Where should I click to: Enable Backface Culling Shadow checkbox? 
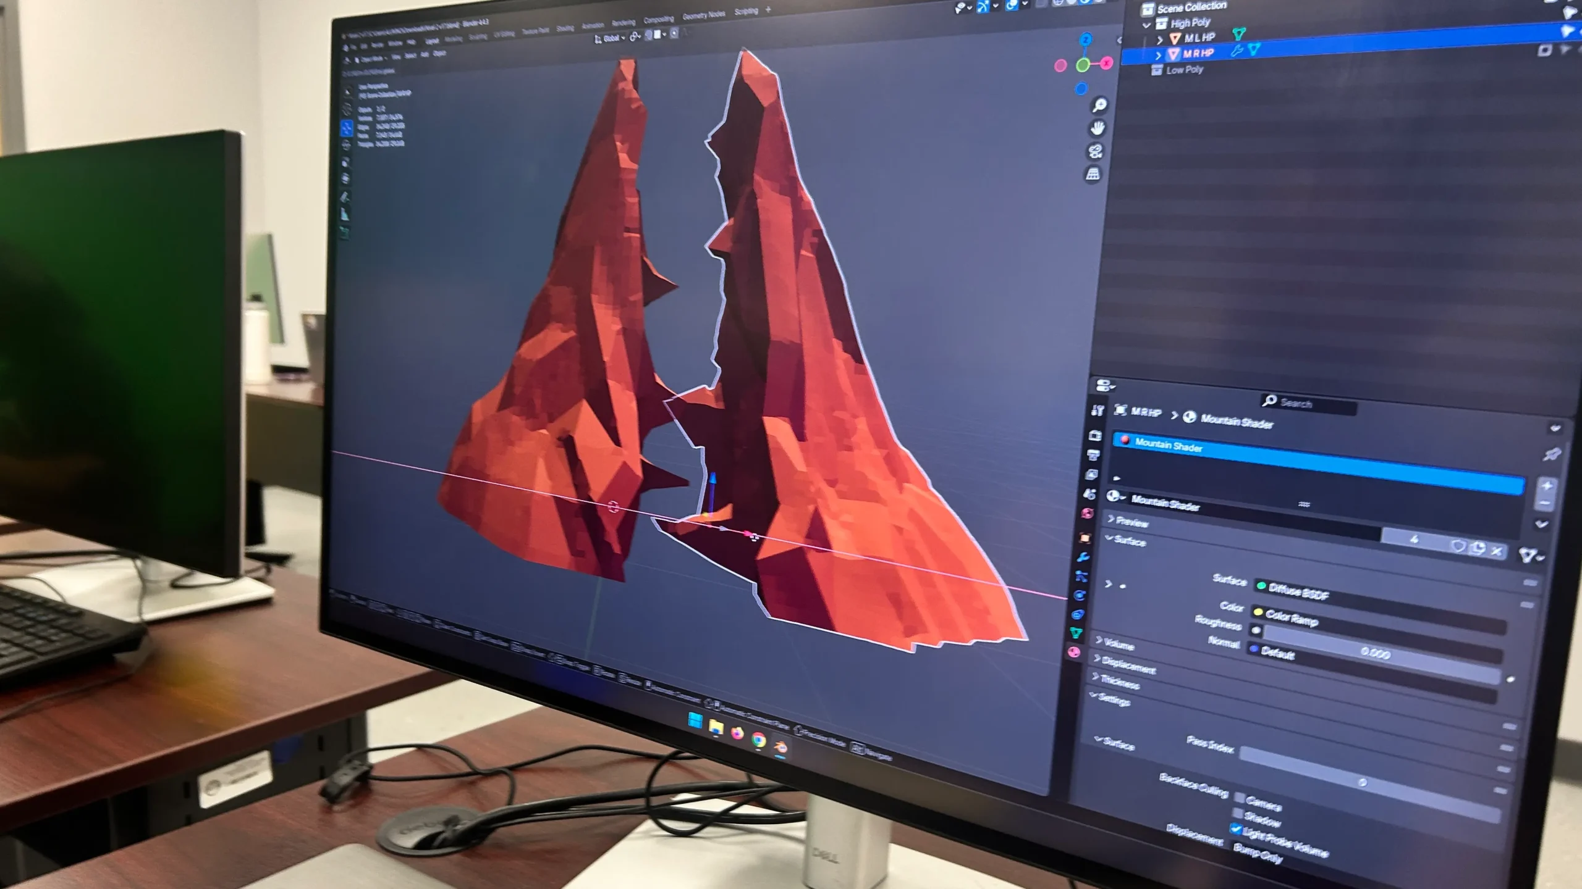1238,813
